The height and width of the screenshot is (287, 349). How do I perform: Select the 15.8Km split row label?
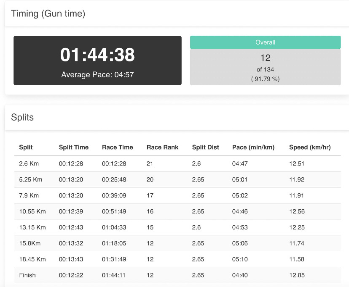click(x=30, y=243)
